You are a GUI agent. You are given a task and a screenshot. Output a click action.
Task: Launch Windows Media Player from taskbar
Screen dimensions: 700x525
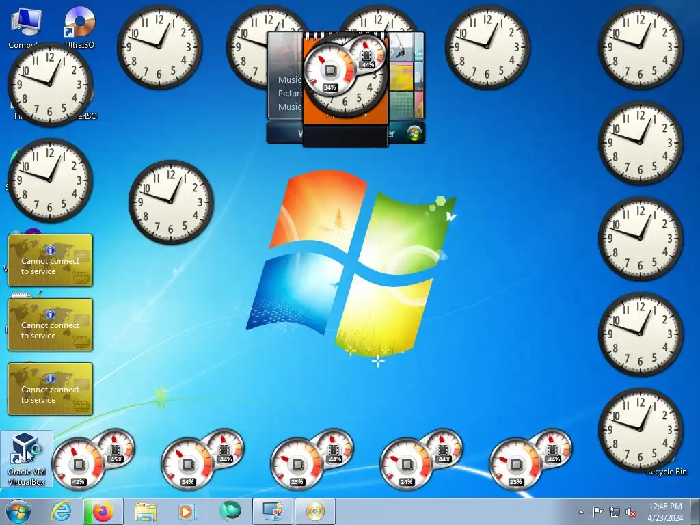186,511
